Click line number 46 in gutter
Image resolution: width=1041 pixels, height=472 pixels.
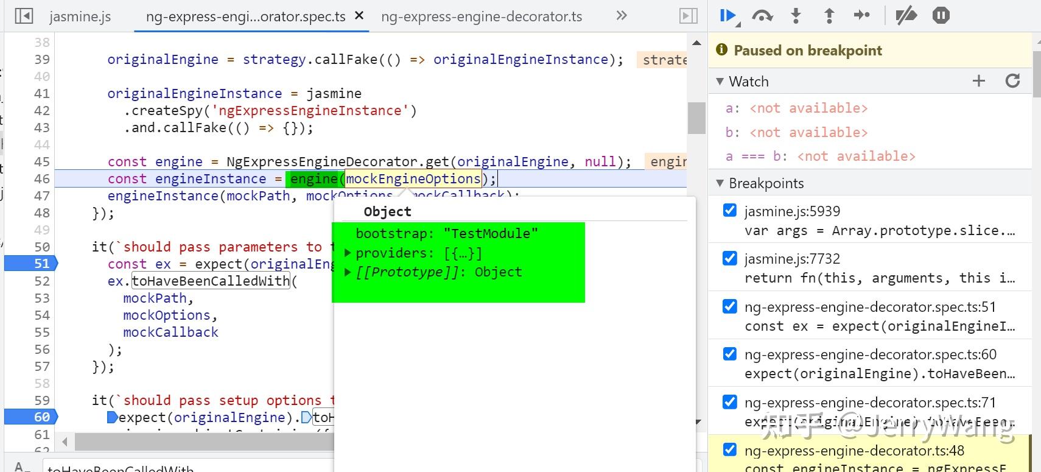(41, 178)
